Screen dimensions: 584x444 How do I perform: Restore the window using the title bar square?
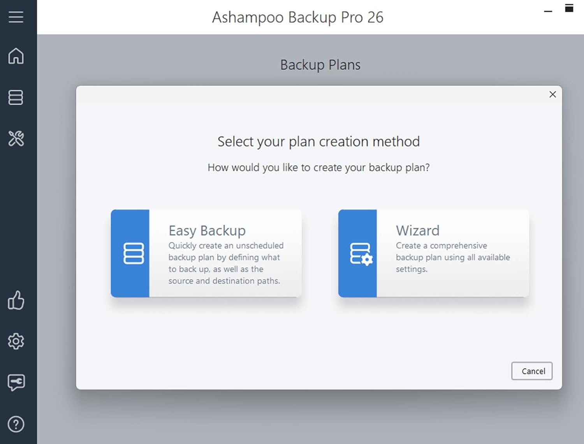pos(568,7)
